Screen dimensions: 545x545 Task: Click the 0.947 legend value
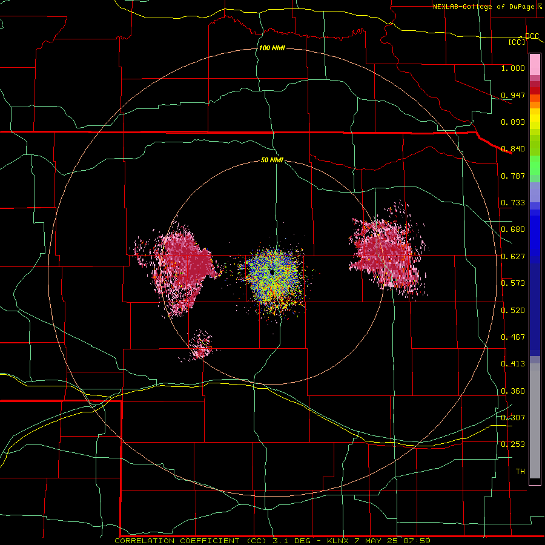coord(513,95)
